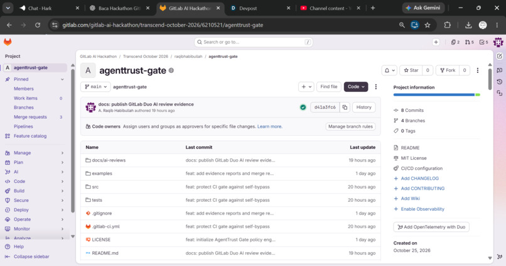Expand the Code sidebar section
Viewport: 506px width, 266px height.
[x=62, y=181]
